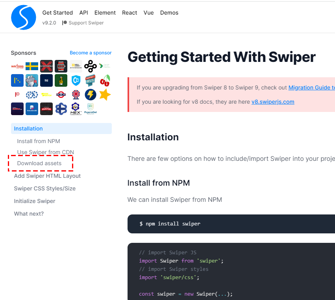The width and height of the screenshot is (335, 300).
Task: Follow the Migration Guide link
Action: [311, 88]
